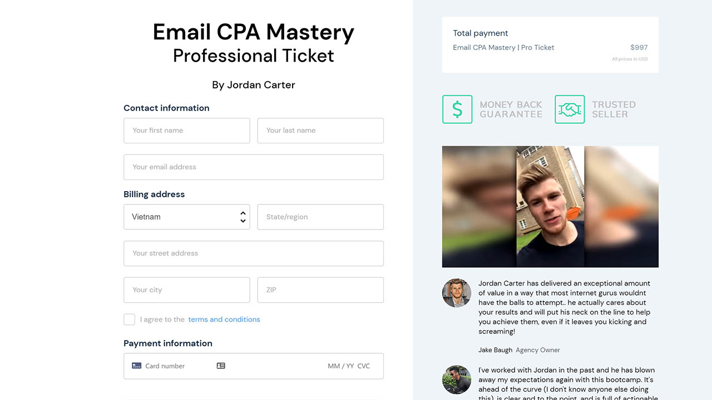The height and width of the screenshot is (400, 712).
Task: Click the testimonial video thumbnail
Action: [550, 206]
